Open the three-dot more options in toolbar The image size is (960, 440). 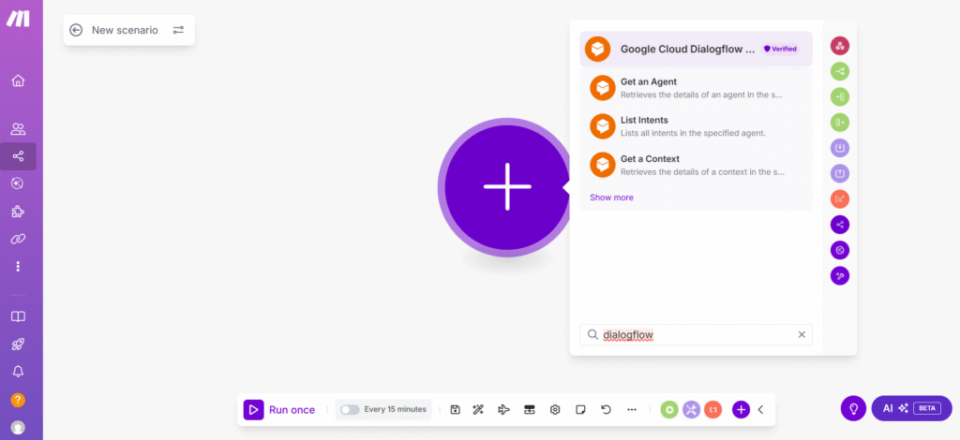click(631, 409)
